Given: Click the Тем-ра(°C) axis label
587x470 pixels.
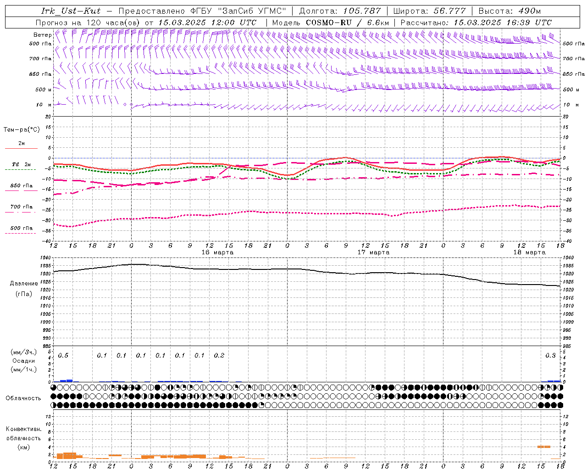Looking at the screenshot, I should click(x=22, y=130).
